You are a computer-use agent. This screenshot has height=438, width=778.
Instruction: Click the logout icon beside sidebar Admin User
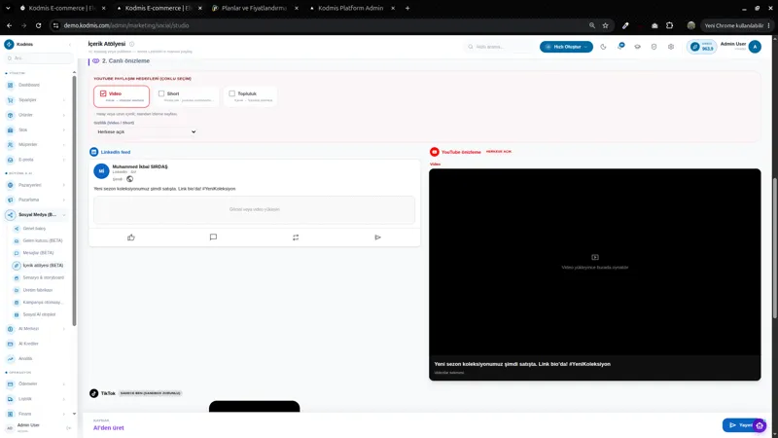click(68, 427)
